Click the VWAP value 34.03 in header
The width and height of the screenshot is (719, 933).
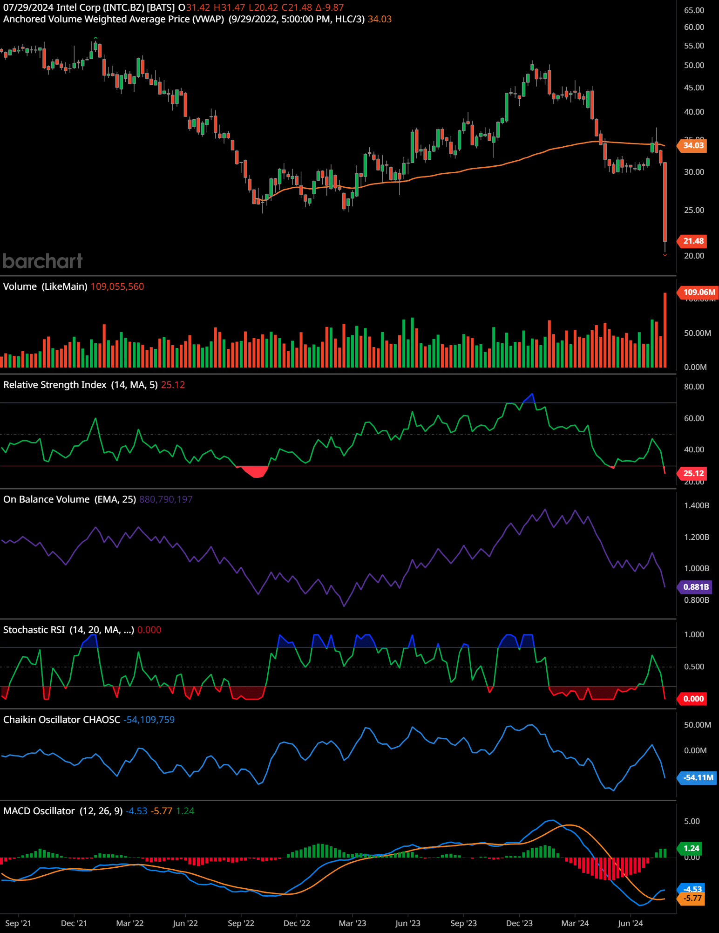(x=380, y=19)
